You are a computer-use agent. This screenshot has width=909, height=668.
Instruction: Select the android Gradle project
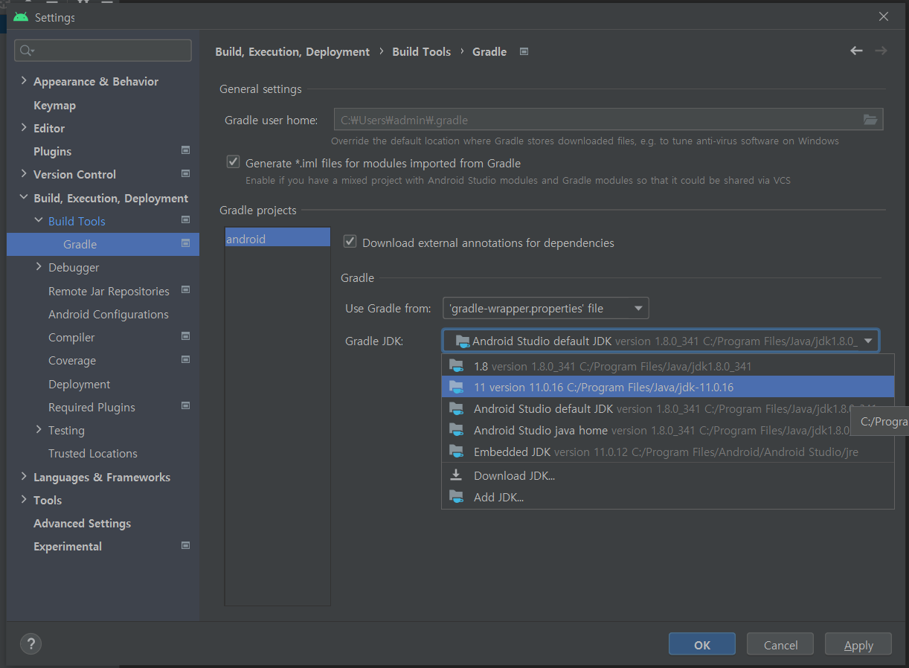[x=277, y=239]
